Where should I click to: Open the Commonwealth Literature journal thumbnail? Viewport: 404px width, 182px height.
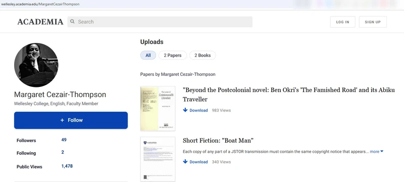(x=158, y=109)
